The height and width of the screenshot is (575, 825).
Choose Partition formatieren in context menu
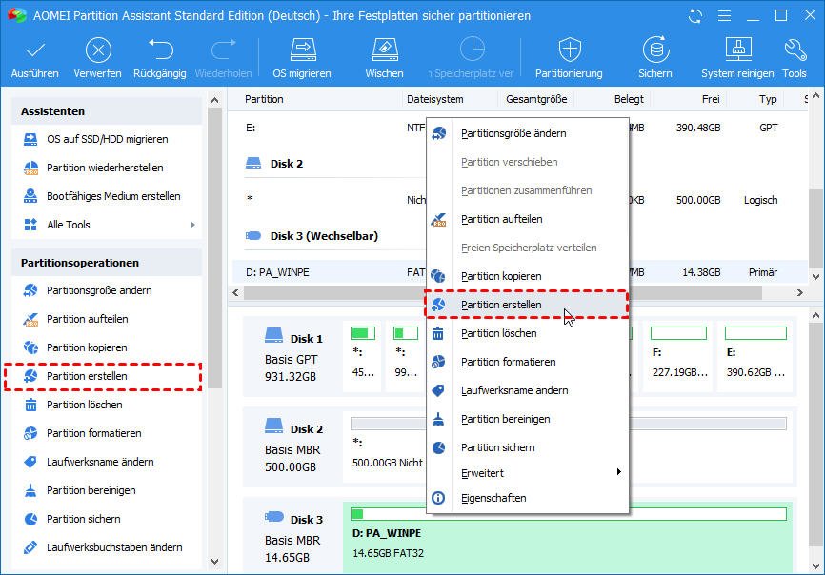(x=527, y=362)
